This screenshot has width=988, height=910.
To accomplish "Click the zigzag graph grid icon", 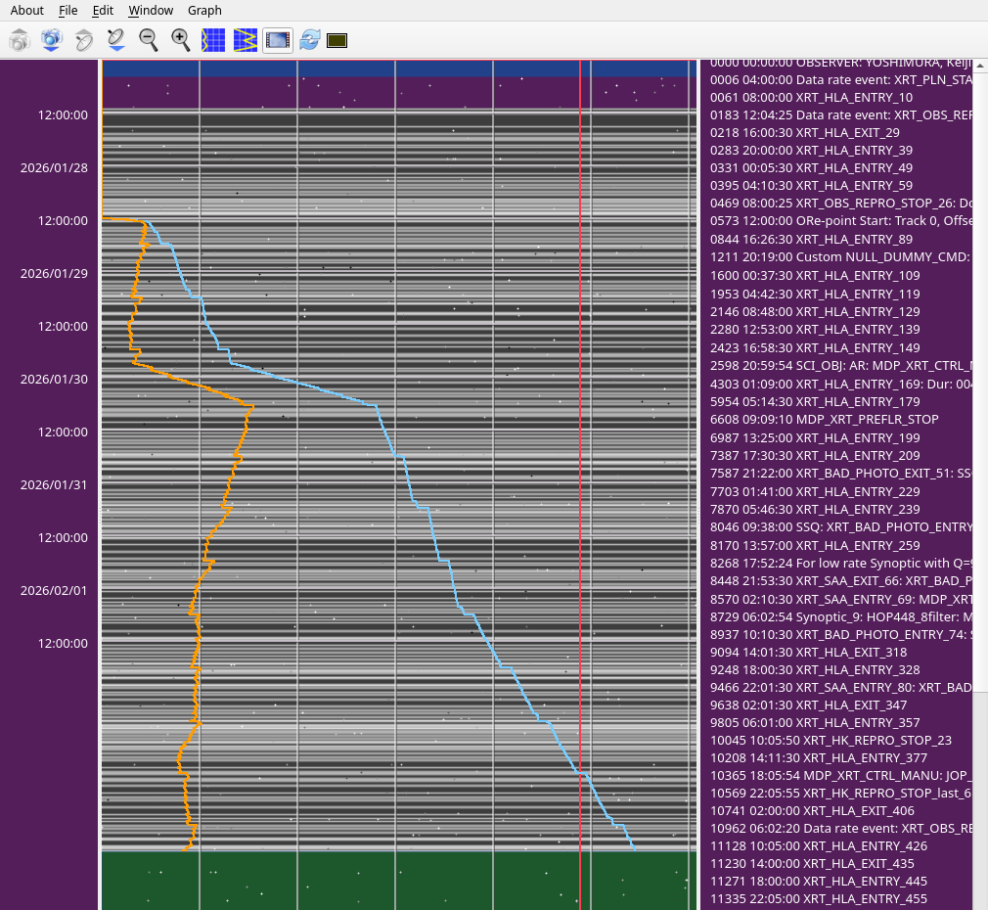I will click(x=246, y=40).
